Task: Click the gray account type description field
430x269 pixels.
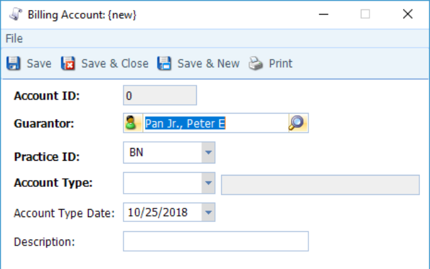Action: click(320, 185)
